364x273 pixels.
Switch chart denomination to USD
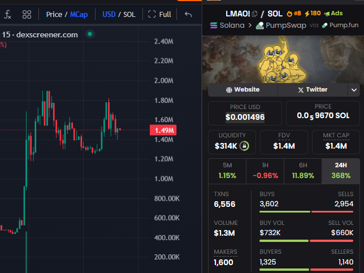[x=109, y=14]
